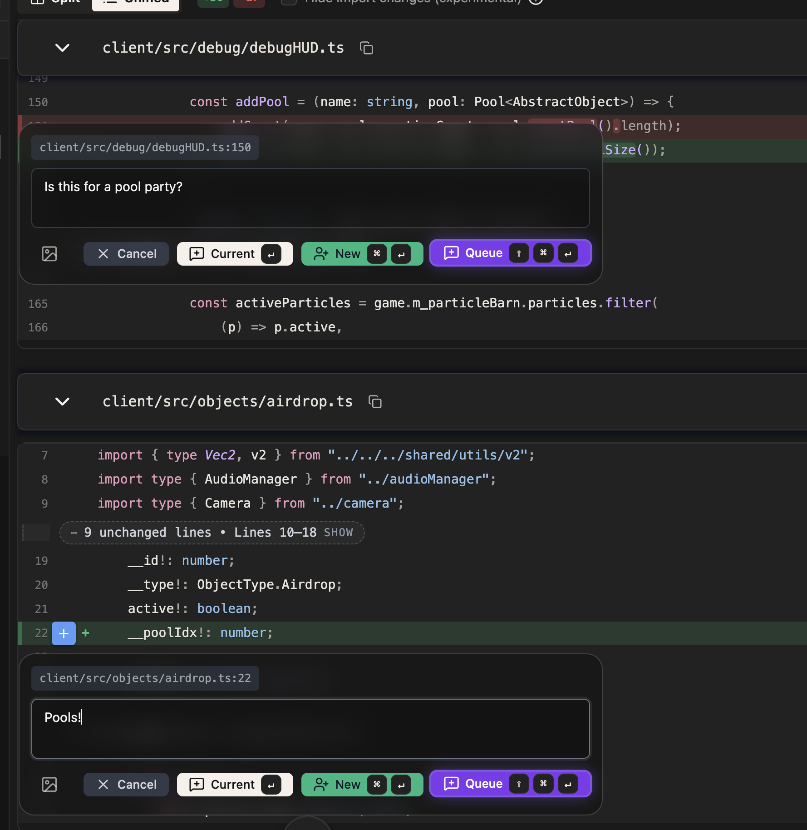Click line number 9 in airdrop.ts
This screenshot has width=807, height=830.
[x=44, y=504]
